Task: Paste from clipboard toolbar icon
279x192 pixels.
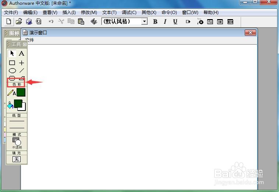Action: (x=81, y=21)
